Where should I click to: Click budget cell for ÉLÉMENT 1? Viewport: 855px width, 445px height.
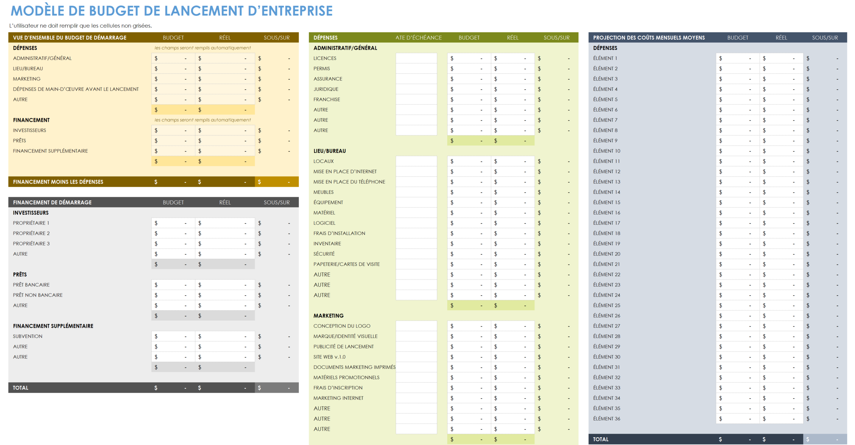pyautogui.click(x=738, y=58)
